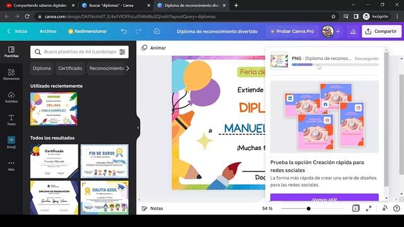404x227 pixels.
Task: Click the Compartir button
Action: pyautogui.click(x=381, y=32)
